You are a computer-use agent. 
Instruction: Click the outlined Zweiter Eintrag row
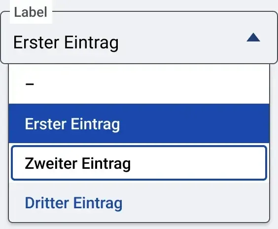(x=139, y=163)
